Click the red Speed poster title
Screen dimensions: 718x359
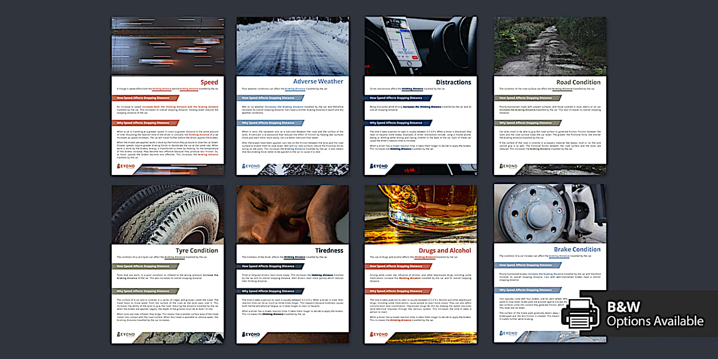[x=209, y=83]
